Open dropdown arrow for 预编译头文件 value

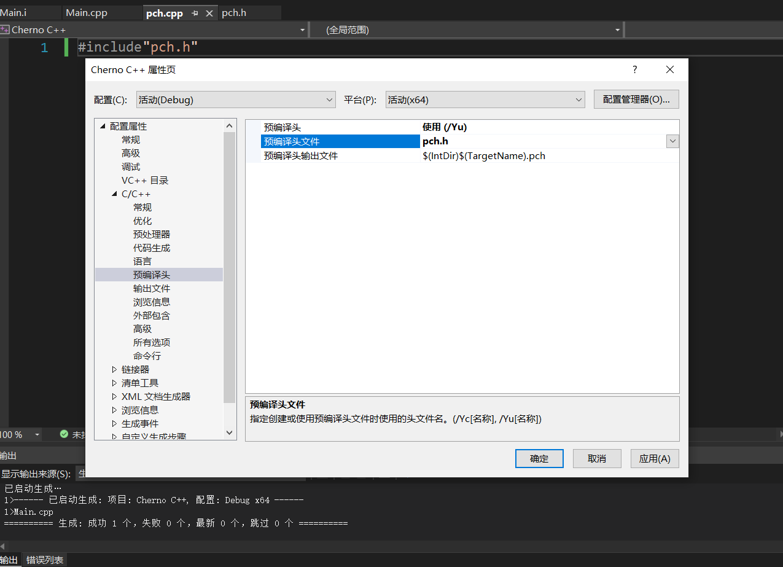[672, 141]
